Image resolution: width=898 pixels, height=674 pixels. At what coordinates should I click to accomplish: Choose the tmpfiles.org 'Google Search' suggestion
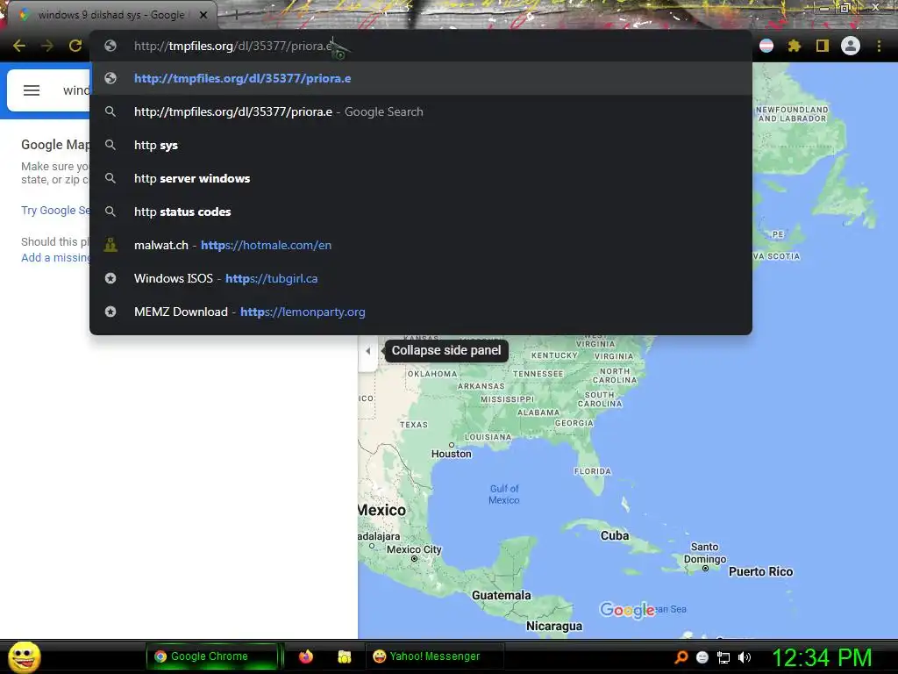coord(421,111)
